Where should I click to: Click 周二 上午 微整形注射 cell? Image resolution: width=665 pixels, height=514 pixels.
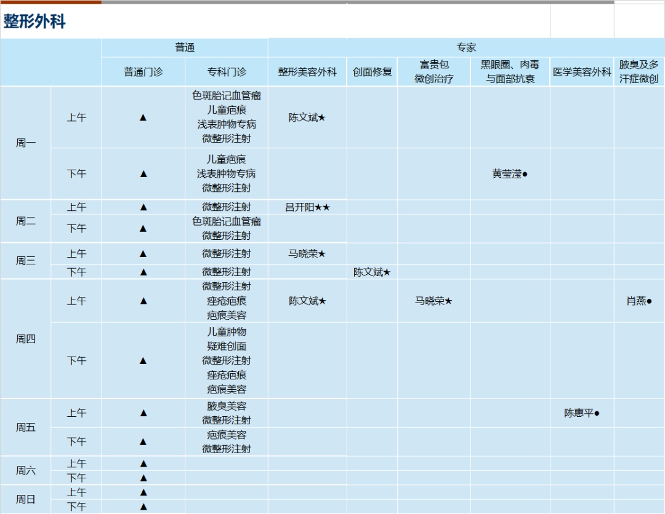227,207
